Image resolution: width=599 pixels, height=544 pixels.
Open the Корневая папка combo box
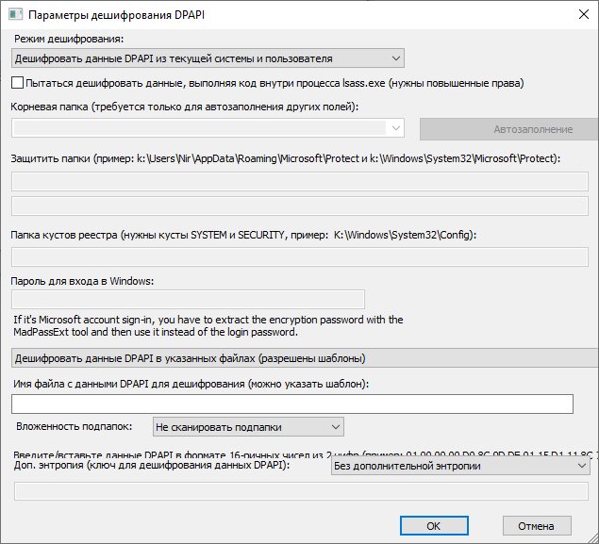click(x=208, y=128)
